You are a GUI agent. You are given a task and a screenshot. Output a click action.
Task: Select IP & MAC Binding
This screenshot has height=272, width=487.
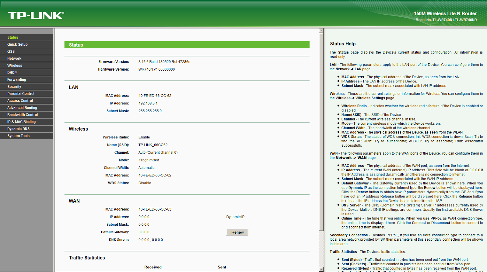click(x=27, y=122)
